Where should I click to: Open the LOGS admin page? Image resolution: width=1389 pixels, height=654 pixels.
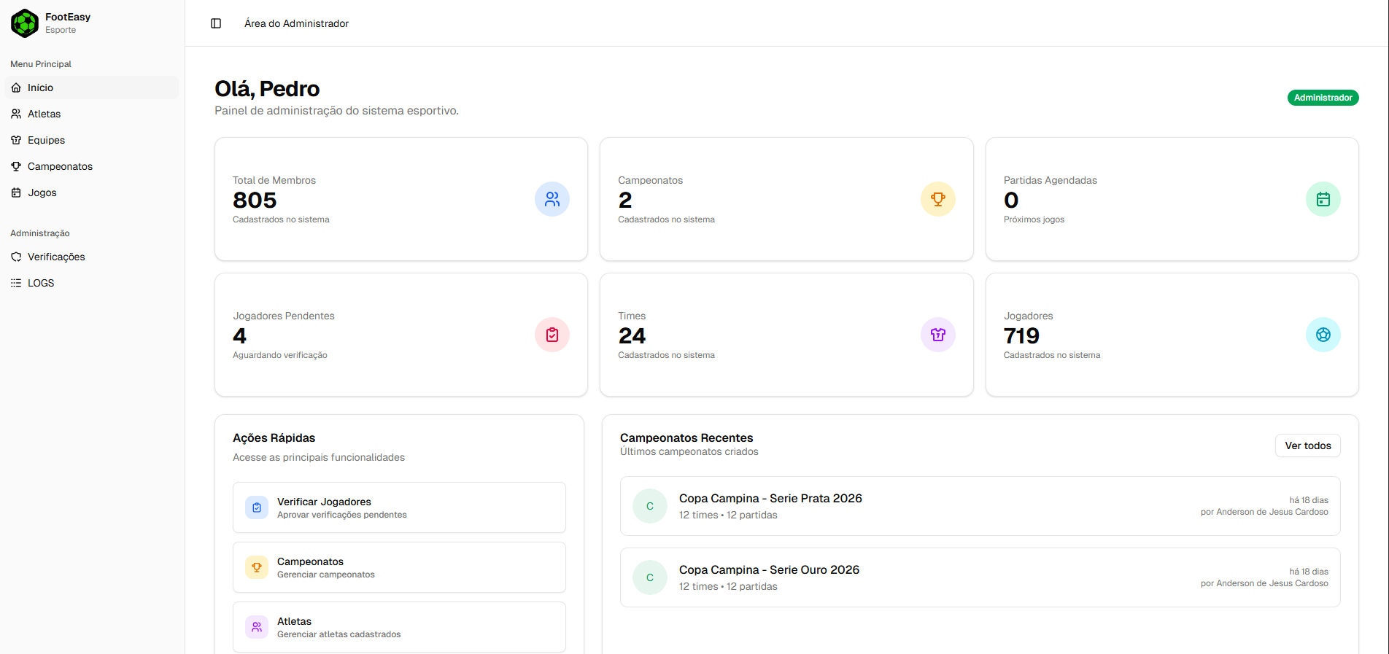tap(41, 283)
